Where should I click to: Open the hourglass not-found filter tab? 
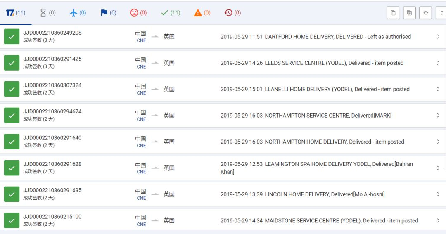47,13
